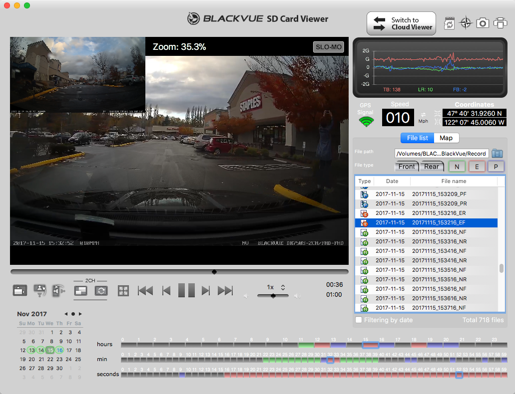This screenshot has height=394, width=515.
Task: Toggle the E event file type filter
Action: coord(477,167)
